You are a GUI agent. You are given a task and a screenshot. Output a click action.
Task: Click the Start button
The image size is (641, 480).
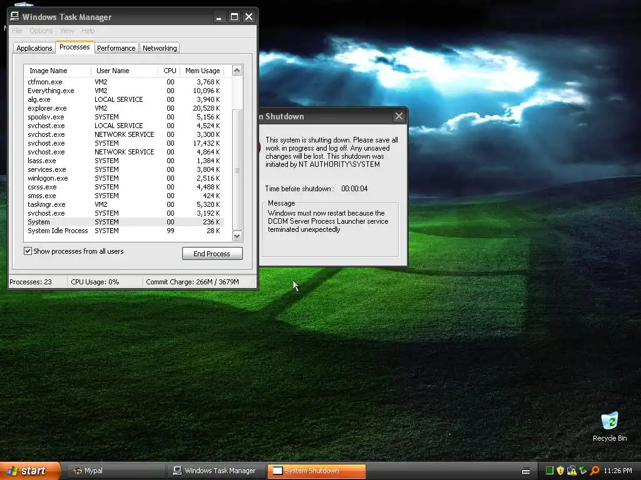30,471
